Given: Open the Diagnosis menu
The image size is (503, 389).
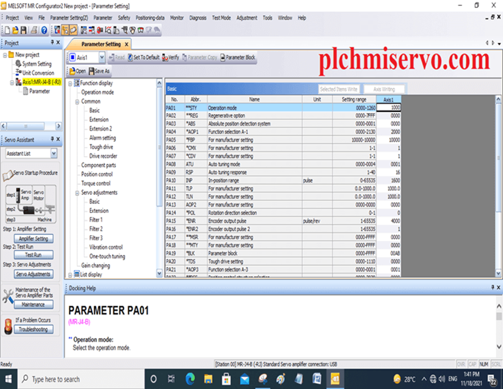Looking at the screenshot, I should 198,18.
